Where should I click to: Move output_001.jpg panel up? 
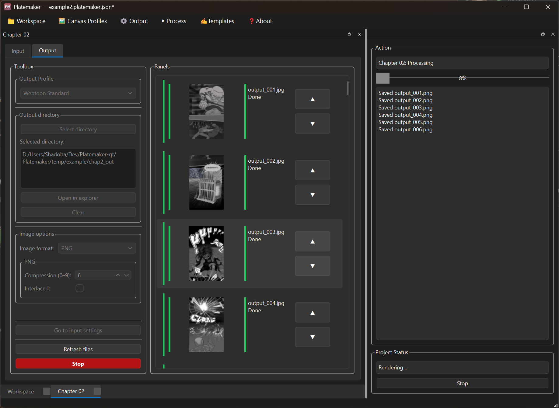point(312,99)
